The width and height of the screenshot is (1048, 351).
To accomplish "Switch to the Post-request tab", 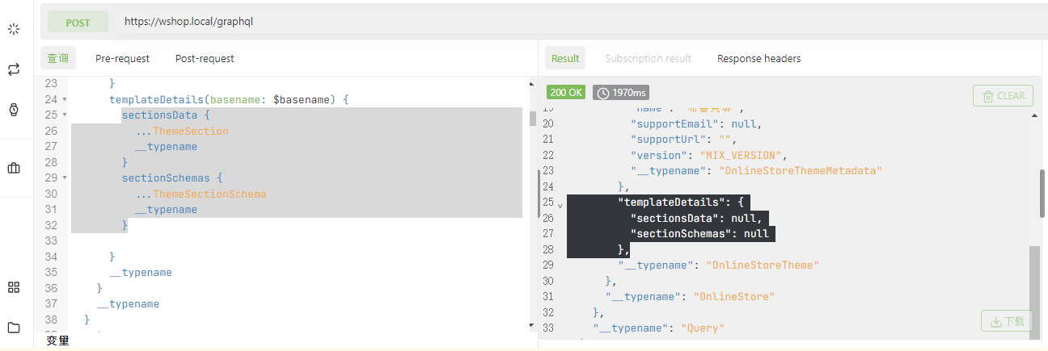I will (x=205, y=58).
